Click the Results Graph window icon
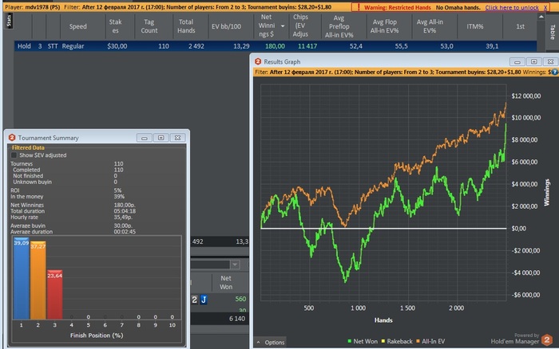 tap(258, 61)
